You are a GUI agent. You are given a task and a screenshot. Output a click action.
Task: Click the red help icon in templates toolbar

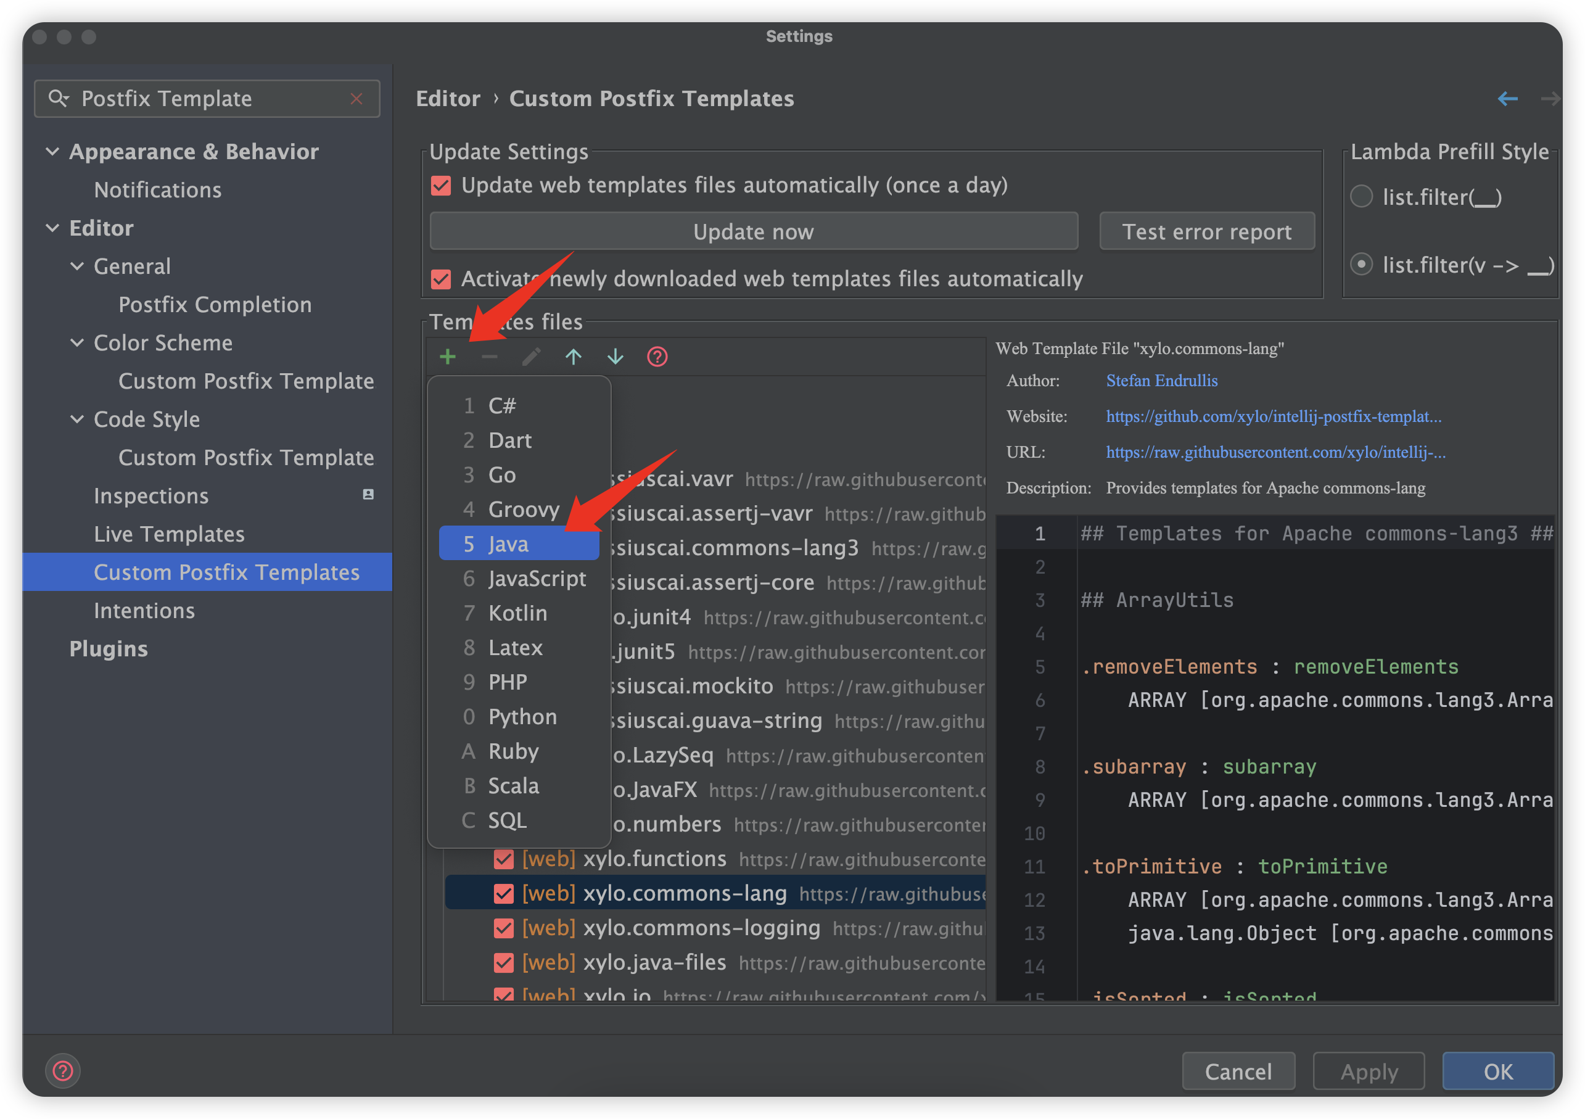click(656, 357)
